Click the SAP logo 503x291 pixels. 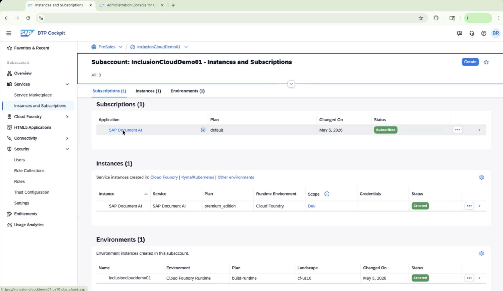[28, 33]
